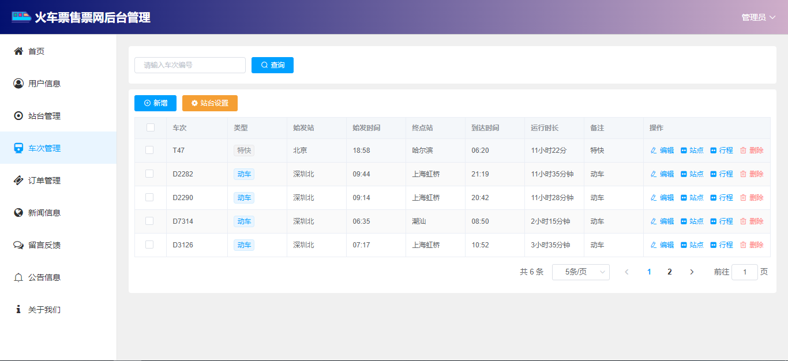Go to next page with right arrow

pyautogui.click(x=692, y=272)
